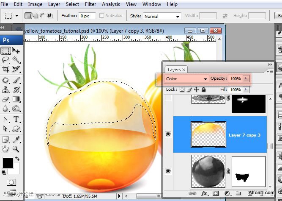Screen dimensions: 282x201
Task: Click the foreground black color swatch
Action: tap(7, 162)
